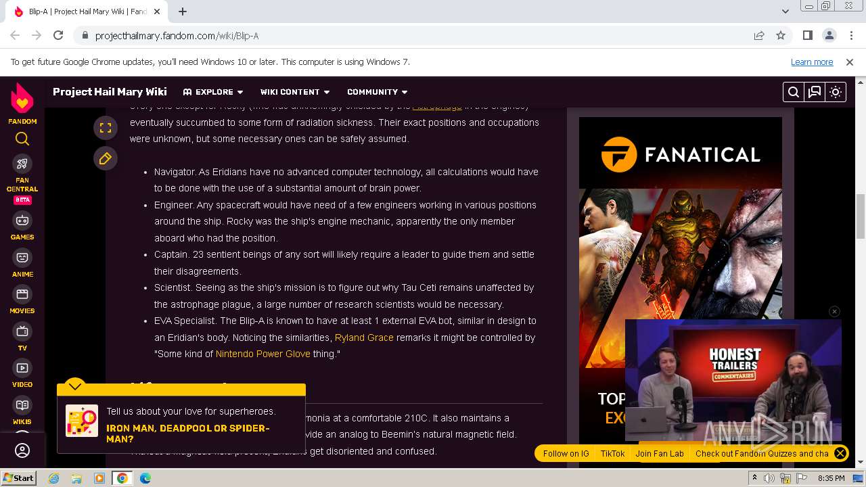Collapse the superheroes survey popup chevron
This screenshot has height=487, width=866.
(75, 386)
